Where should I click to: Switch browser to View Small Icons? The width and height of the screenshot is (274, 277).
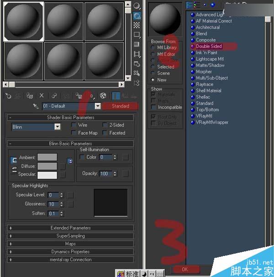click(x=205, y=5)
